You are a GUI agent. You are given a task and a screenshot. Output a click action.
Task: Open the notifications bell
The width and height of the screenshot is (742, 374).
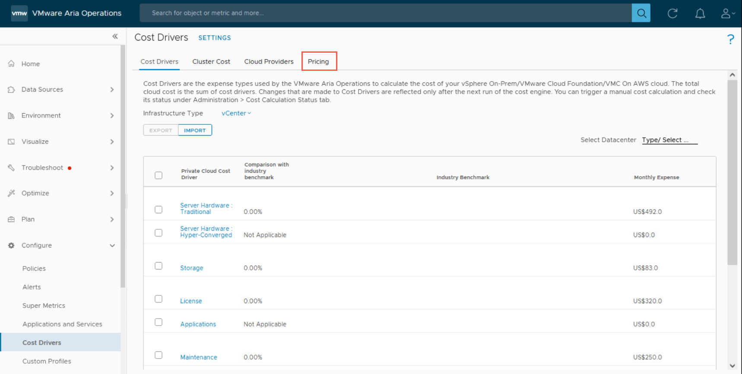click(x=700, y=13)
